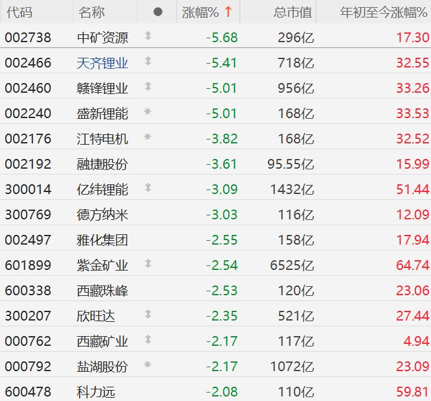Click the -2.08 change value
The height and width of the screenshot is (401, 431).
coord(222,392)
